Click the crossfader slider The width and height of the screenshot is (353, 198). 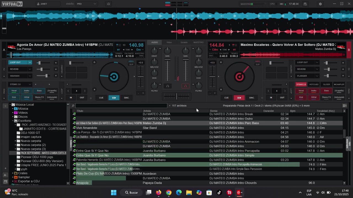[x=176, y=96]
